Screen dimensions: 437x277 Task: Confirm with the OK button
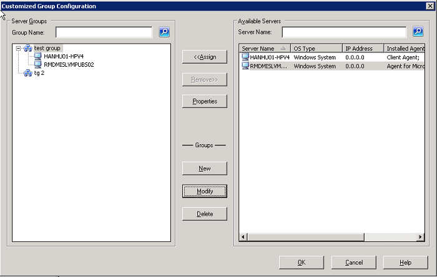302,263
